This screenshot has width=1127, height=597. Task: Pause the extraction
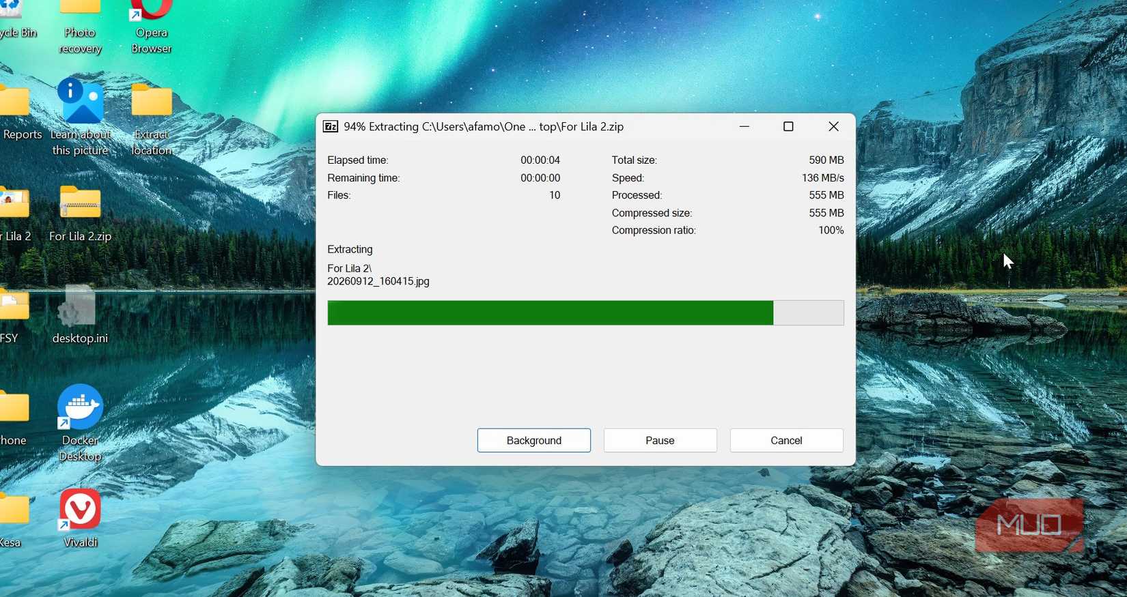pyautogui.click(x=660, y=440)
